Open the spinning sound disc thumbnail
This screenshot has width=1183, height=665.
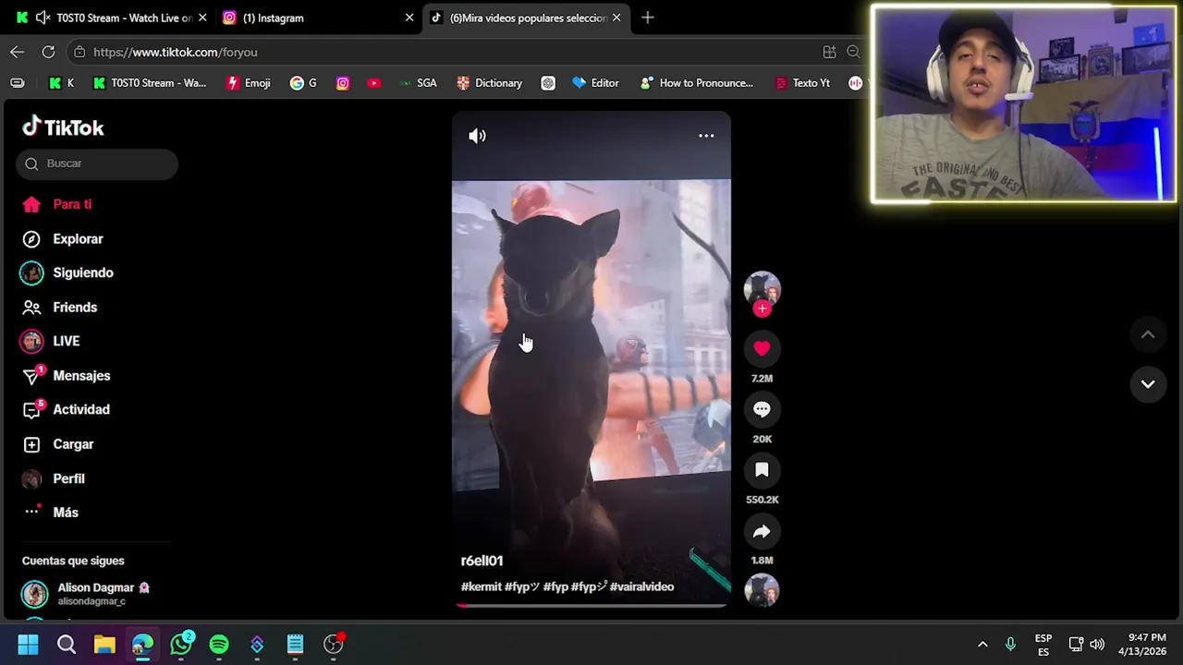coord(762,590)
